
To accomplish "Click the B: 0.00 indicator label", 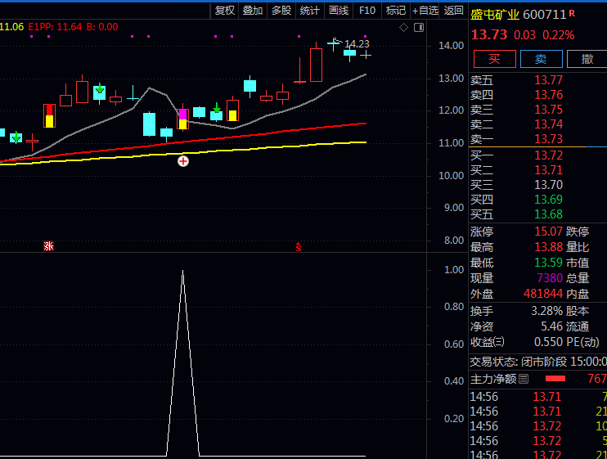I will coord(102,27).
